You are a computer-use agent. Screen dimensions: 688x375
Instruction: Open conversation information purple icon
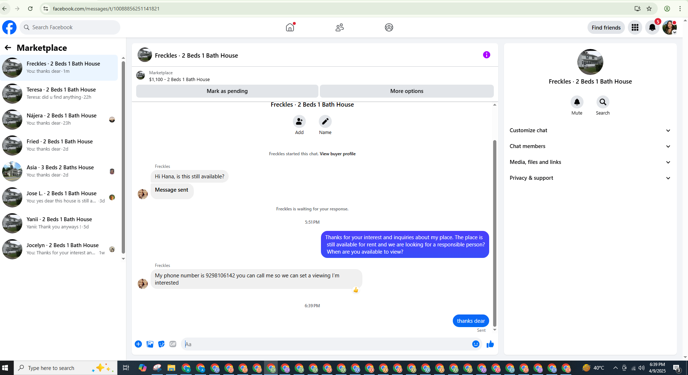(x=487, y=55)
